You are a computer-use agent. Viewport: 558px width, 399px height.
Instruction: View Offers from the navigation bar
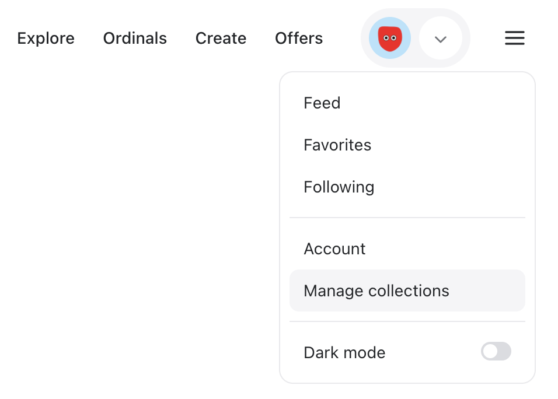(299, 38)
